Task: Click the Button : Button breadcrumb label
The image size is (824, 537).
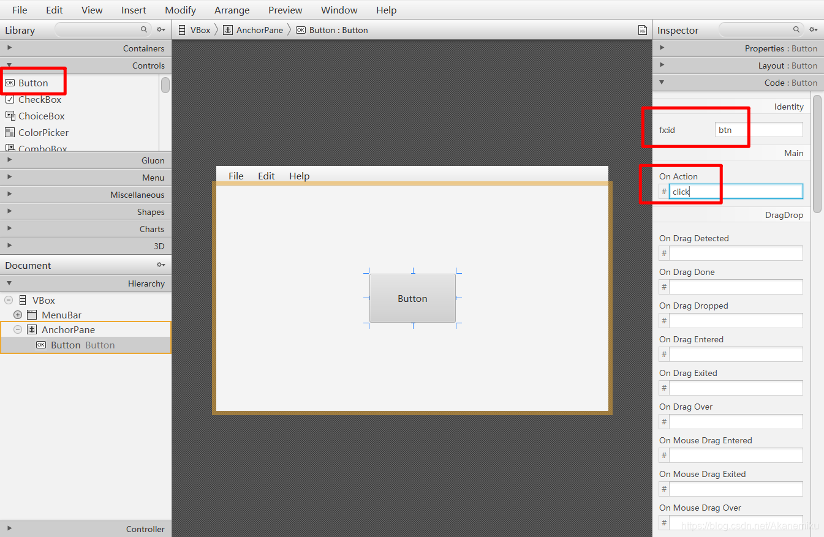Action: tap(339, 29)
